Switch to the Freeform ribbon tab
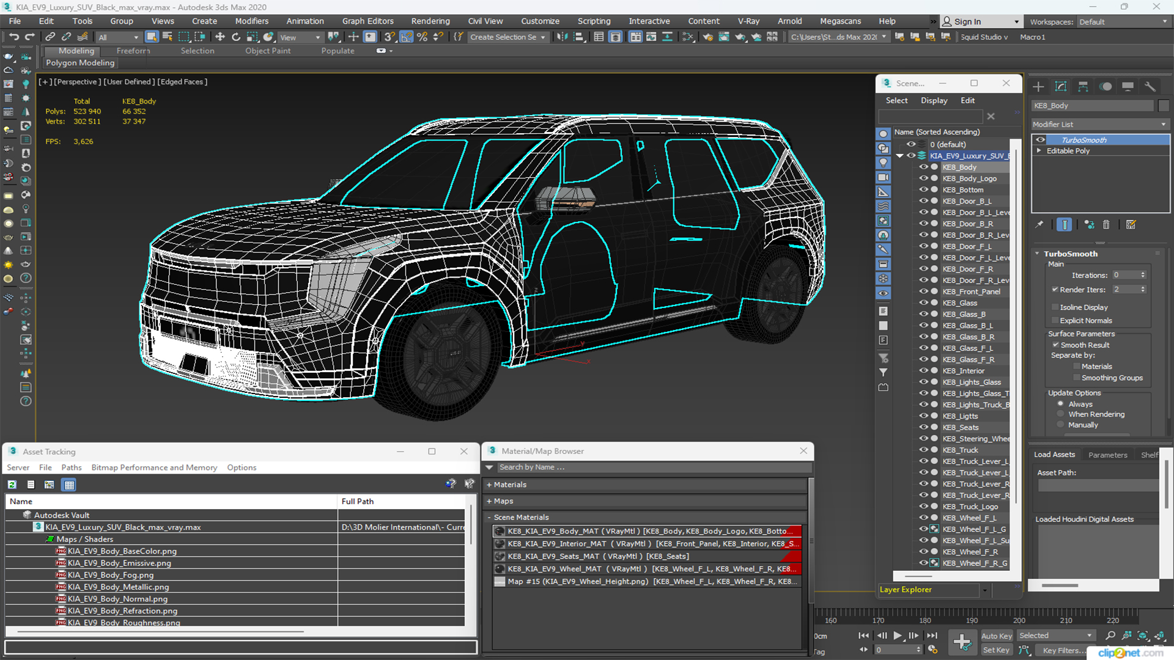This screenshot has width=1174, height=660. [x=133, y=51]
